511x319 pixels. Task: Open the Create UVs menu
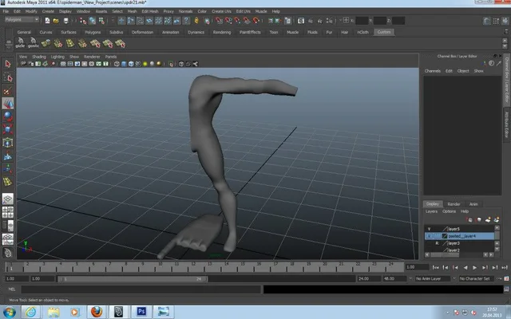click(221, 11)
